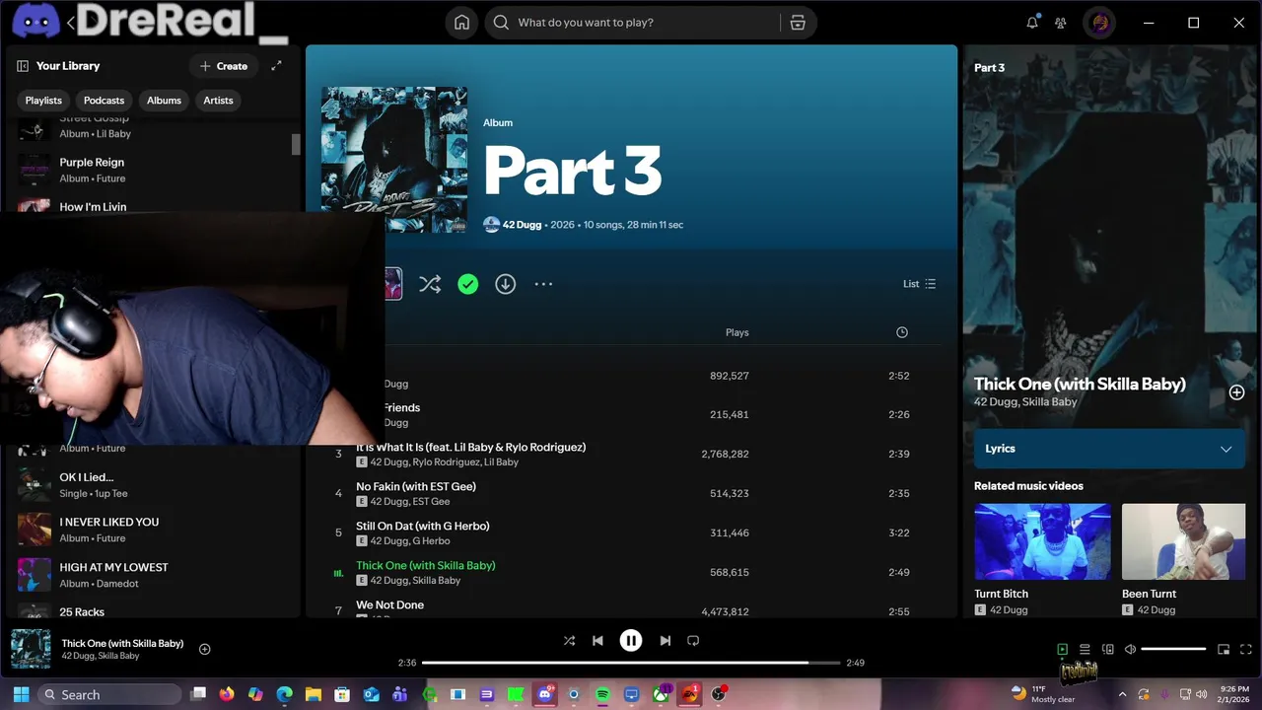Open the Browse icon in search bar
The image size is (1262, 710).
798,23
